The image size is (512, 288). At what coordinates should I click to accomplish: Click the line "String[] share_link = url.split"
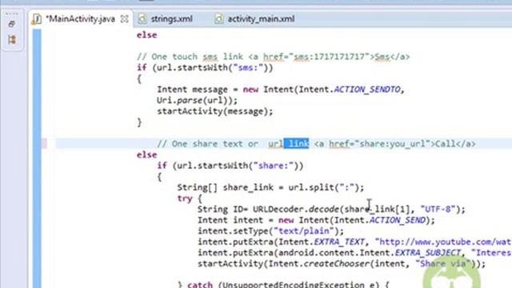(x=270, y=187)
